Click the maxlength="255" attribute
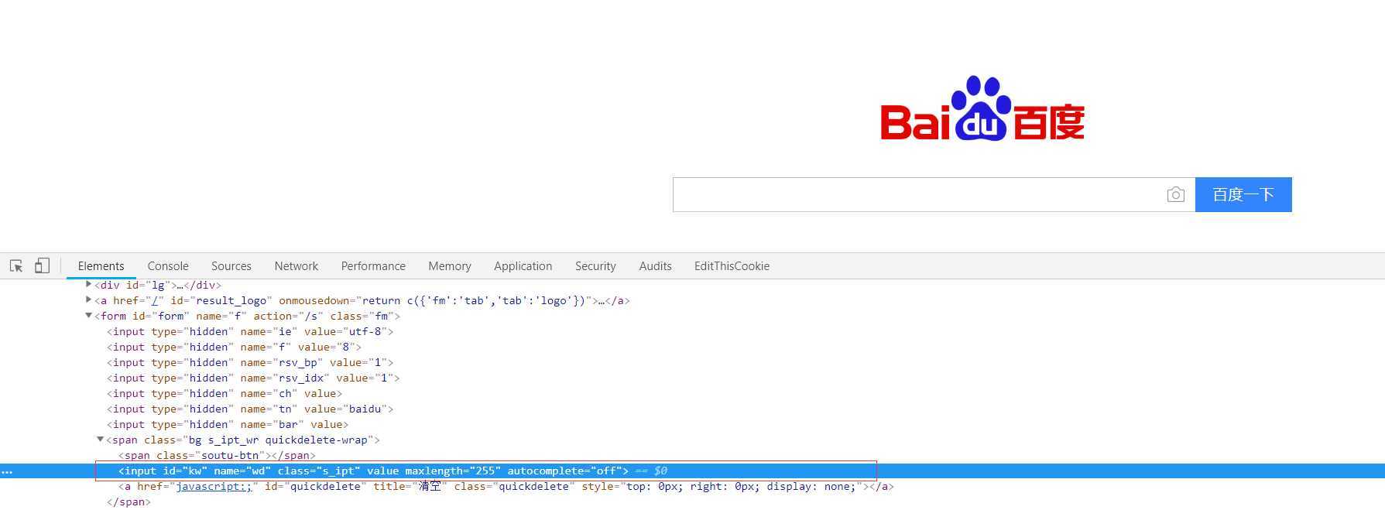This screenshot has height=510, width=1385. 453,471
